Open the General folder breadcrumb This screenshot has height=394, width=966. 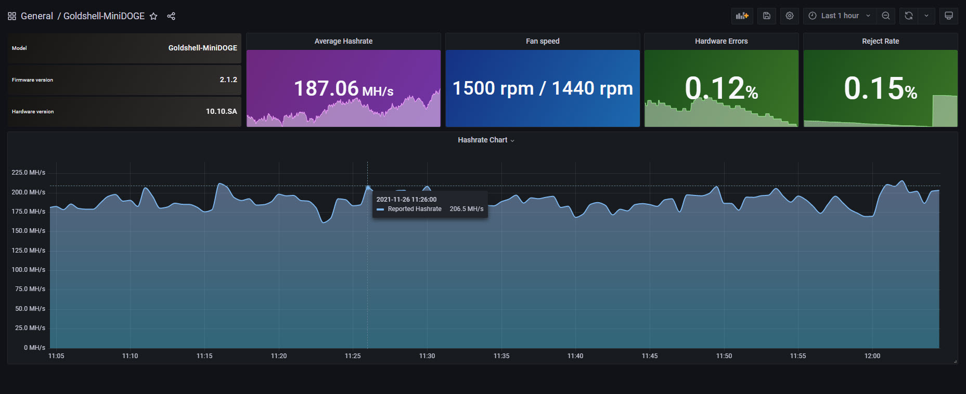coord(37,16)
